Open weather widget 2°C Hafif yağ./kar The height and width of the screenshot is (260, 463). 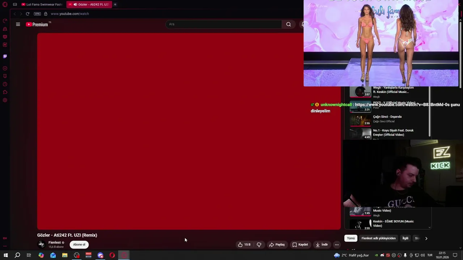(x=351, y=255)
